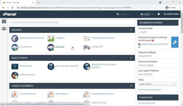Open the Listas de correo link

tap(99, 103)
